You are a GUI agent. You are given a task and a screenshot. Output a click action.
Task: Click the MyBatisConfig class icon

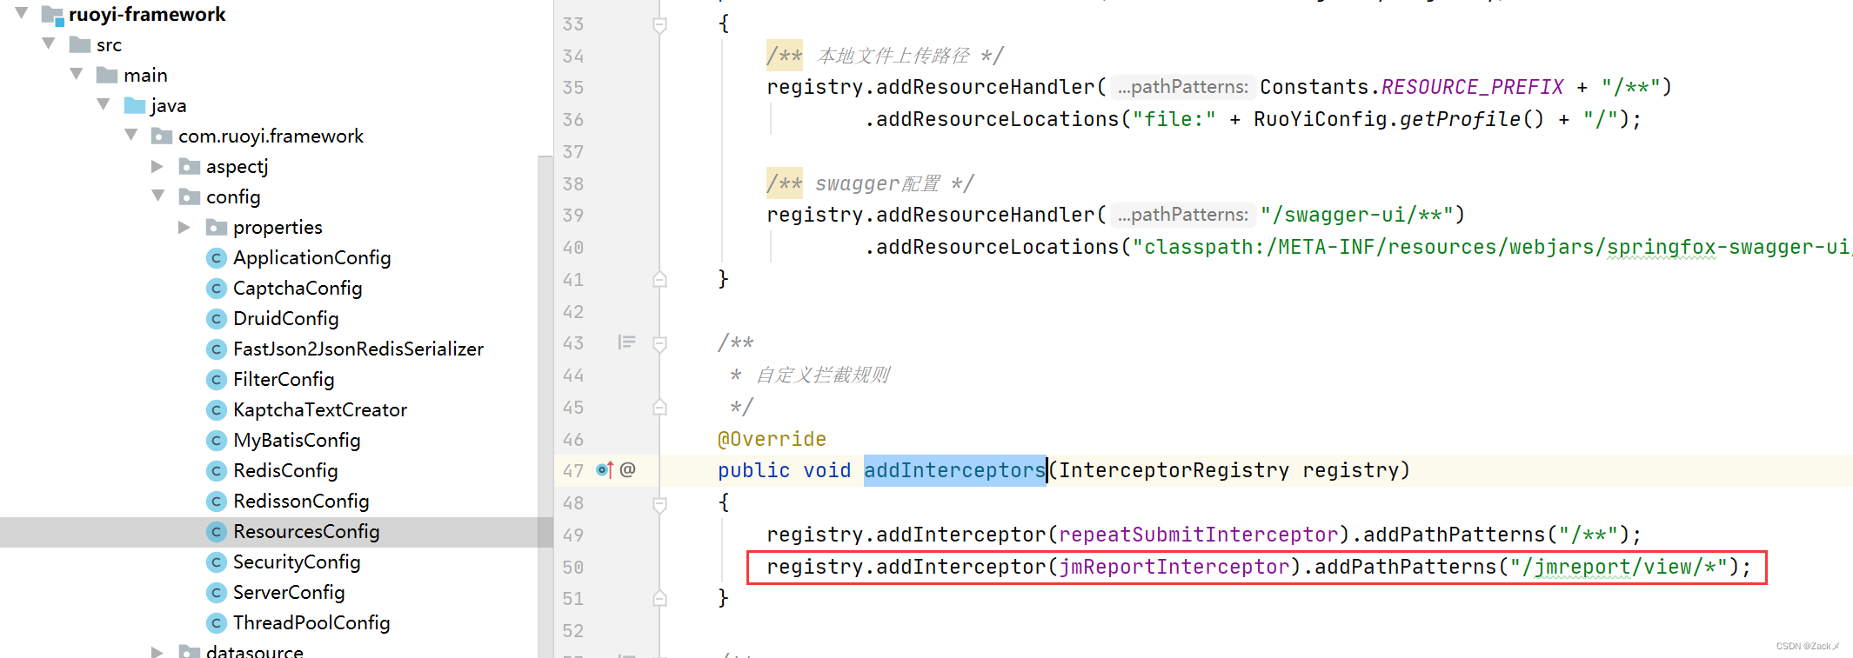click(217, 441)
